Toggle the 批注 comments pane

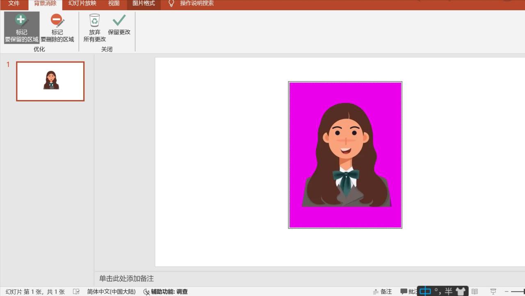tap(409, 291)
